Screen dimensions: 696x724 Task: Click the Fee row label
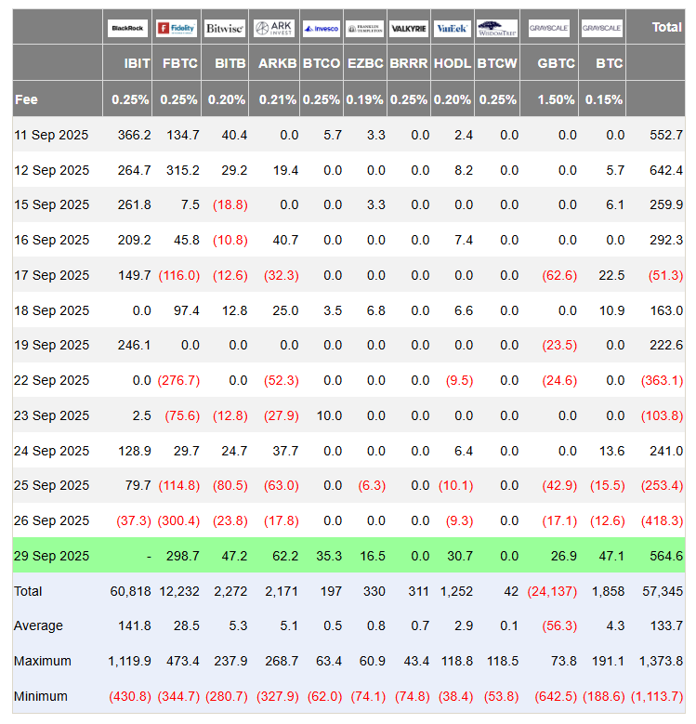click(x=26, y=99)
